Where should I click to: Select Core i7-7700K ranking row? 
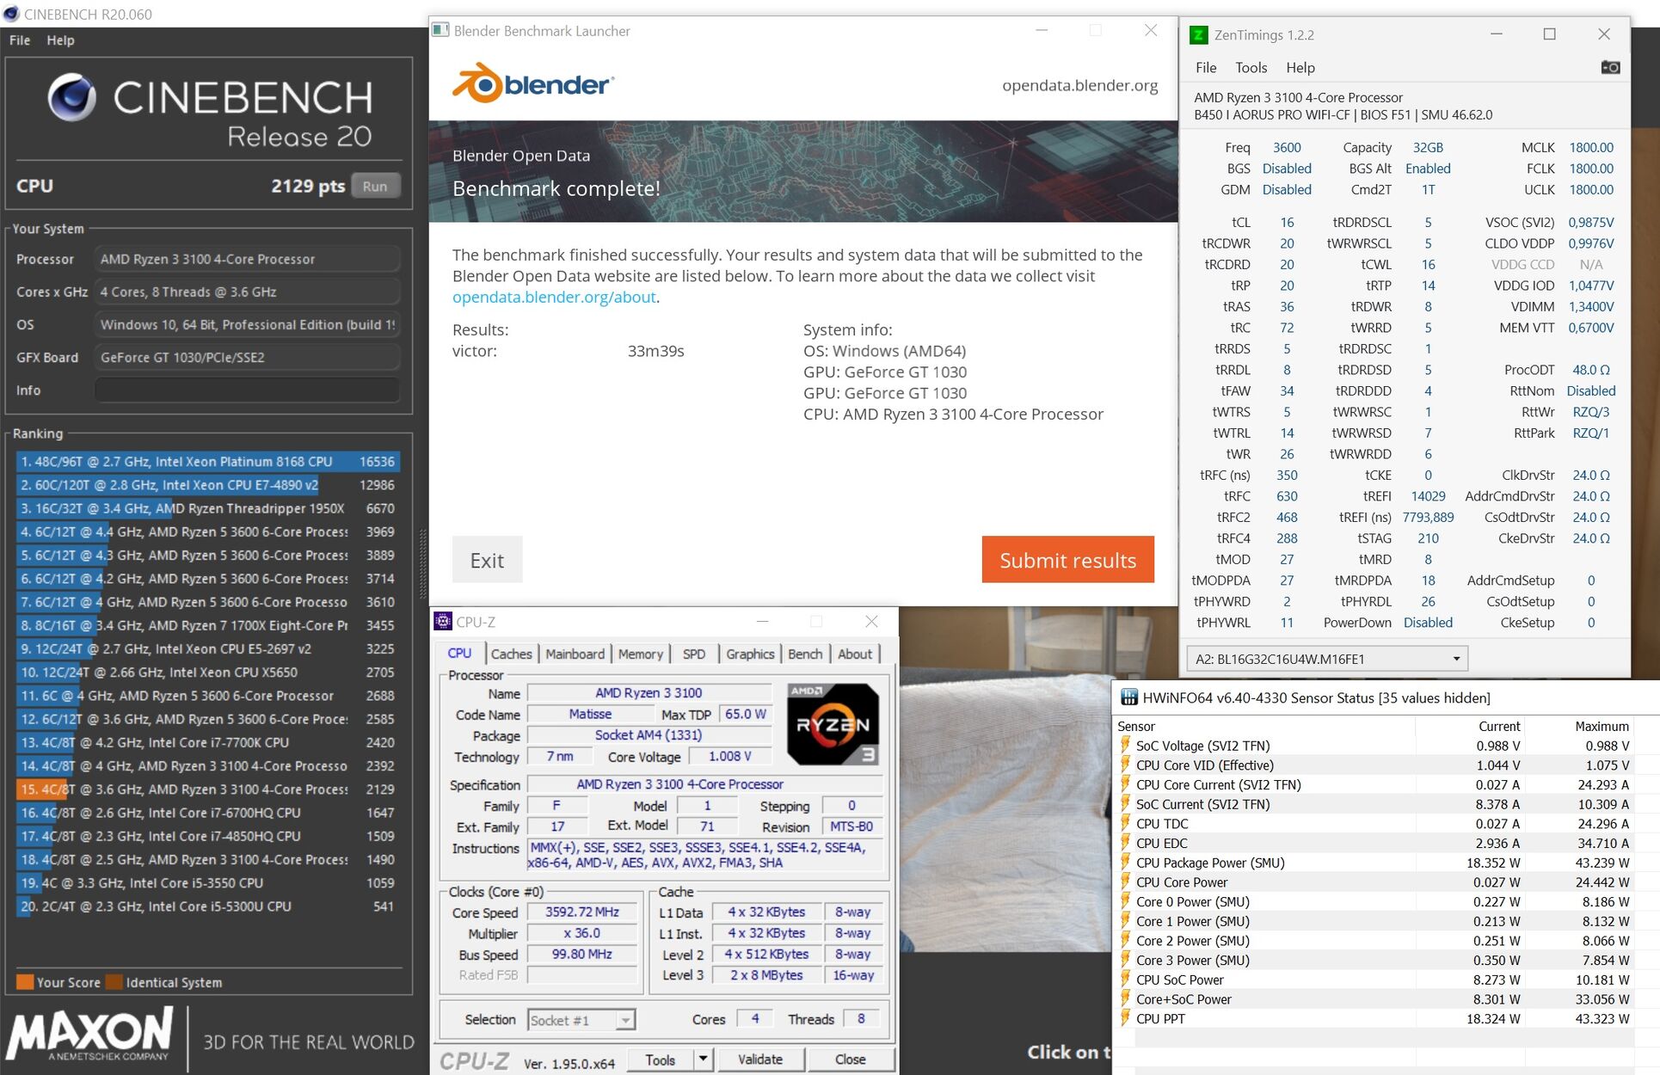pos(207,742)
